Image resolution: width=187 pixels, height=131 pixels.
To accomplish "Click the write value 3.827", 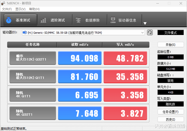I will pos(125,113).
